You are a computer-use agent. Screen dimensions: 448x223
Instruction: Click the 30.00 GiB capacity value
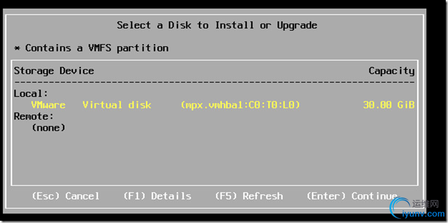388,105
